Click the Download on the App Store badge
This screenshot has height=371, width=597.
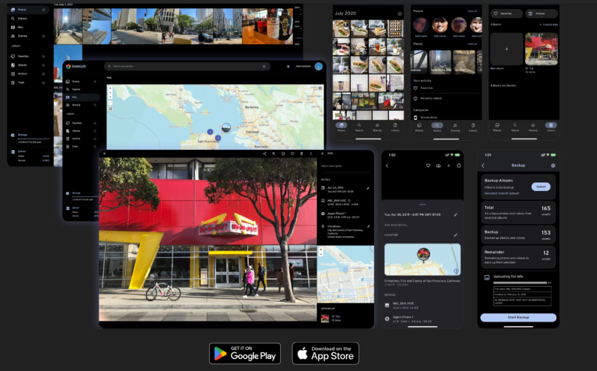click(326, 353)
